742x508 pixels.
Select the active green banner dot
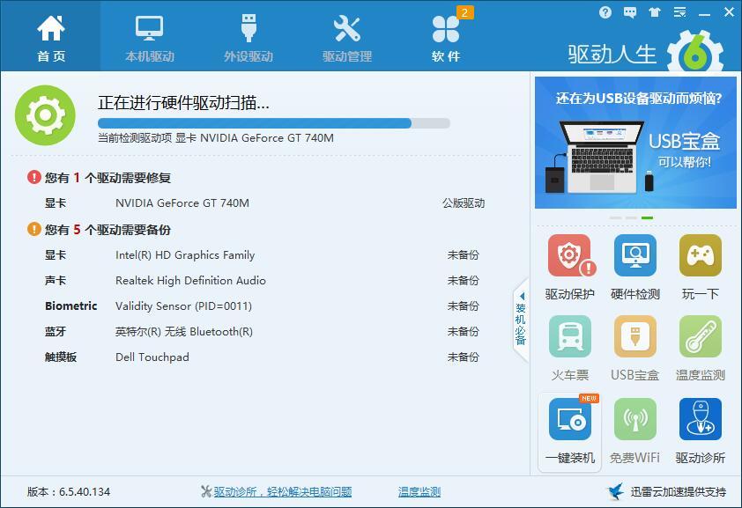coord(647,217)
